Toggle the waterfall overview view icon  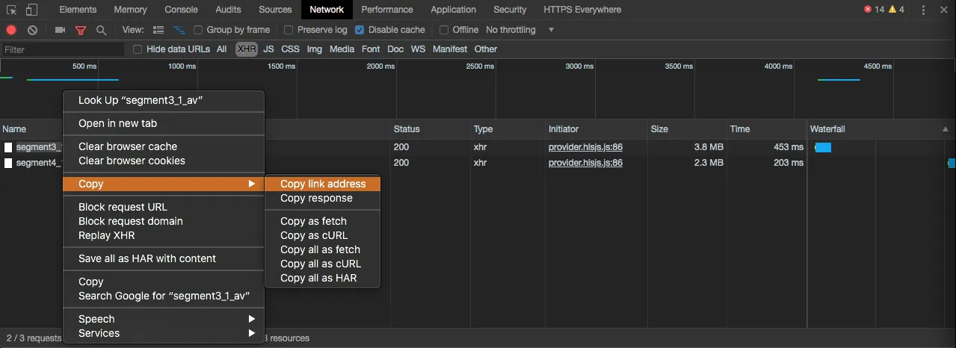179,30
